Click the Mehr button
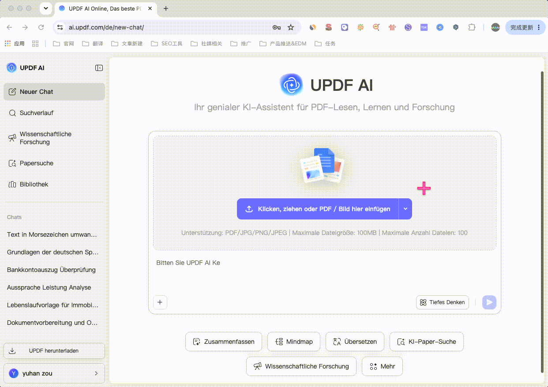 [382, 366]
